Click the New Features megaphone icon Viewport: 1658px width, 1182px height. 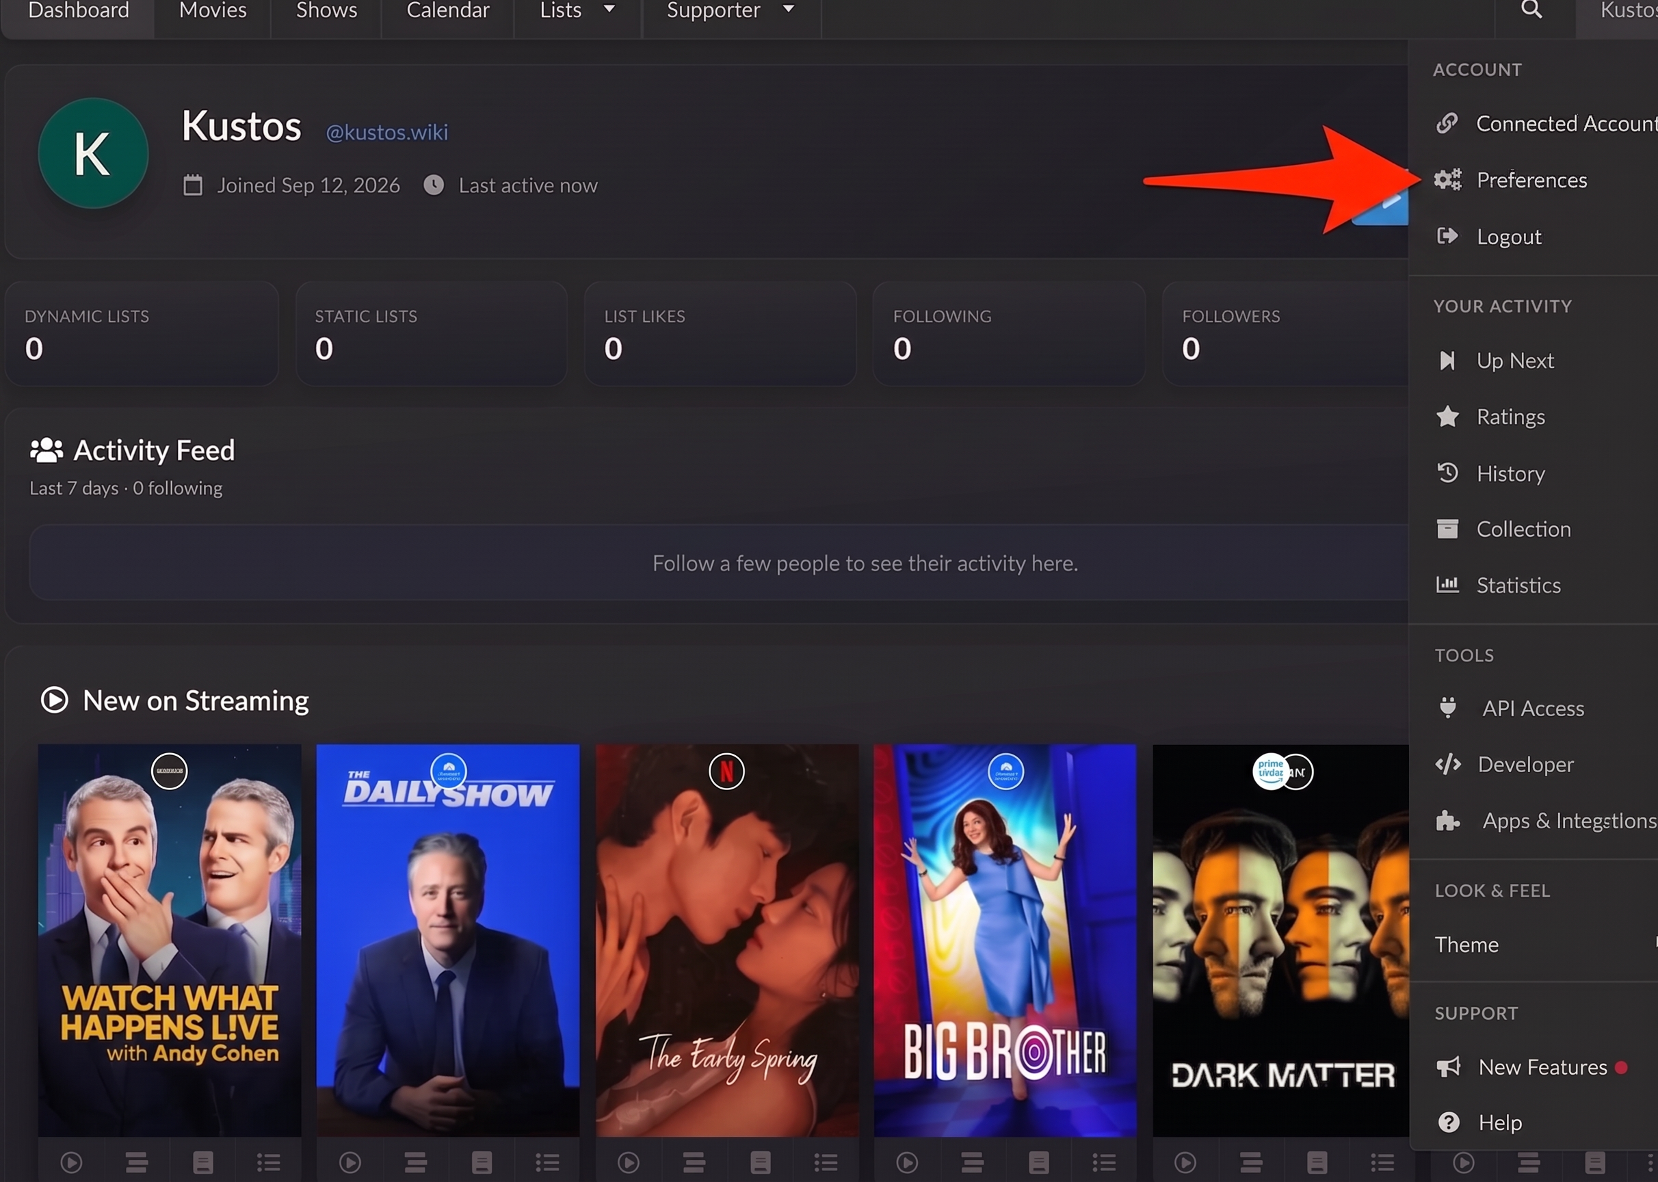[x=1449, y=1067]
